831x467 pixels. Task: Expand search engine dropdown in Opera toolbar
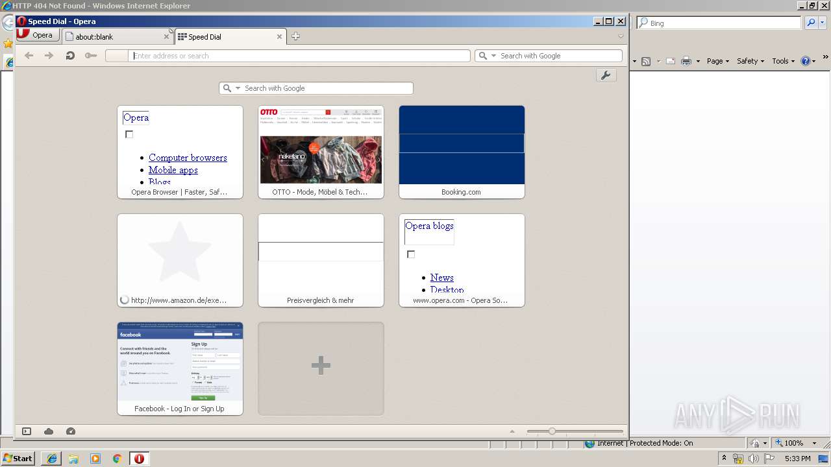(493, 56)
